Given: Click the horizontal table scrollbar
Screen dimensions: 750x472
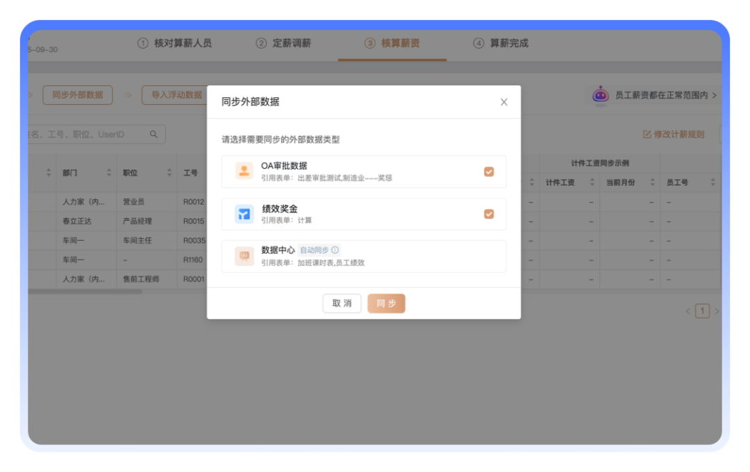Looking at the screenshot, I should [x=83, y=292].
